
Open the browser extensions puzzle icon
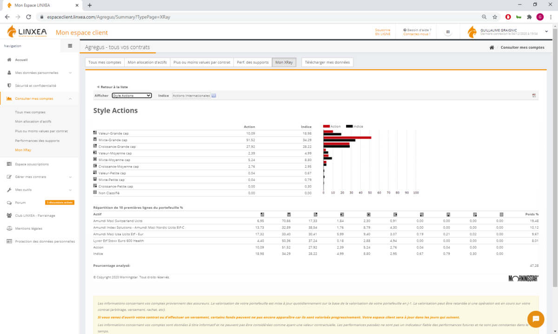(x=529, y=17)
